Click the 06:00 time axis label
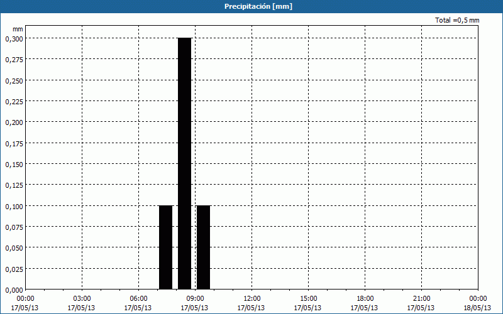The width and height of the screenshot is (503, 314). (x=138, y=299)
